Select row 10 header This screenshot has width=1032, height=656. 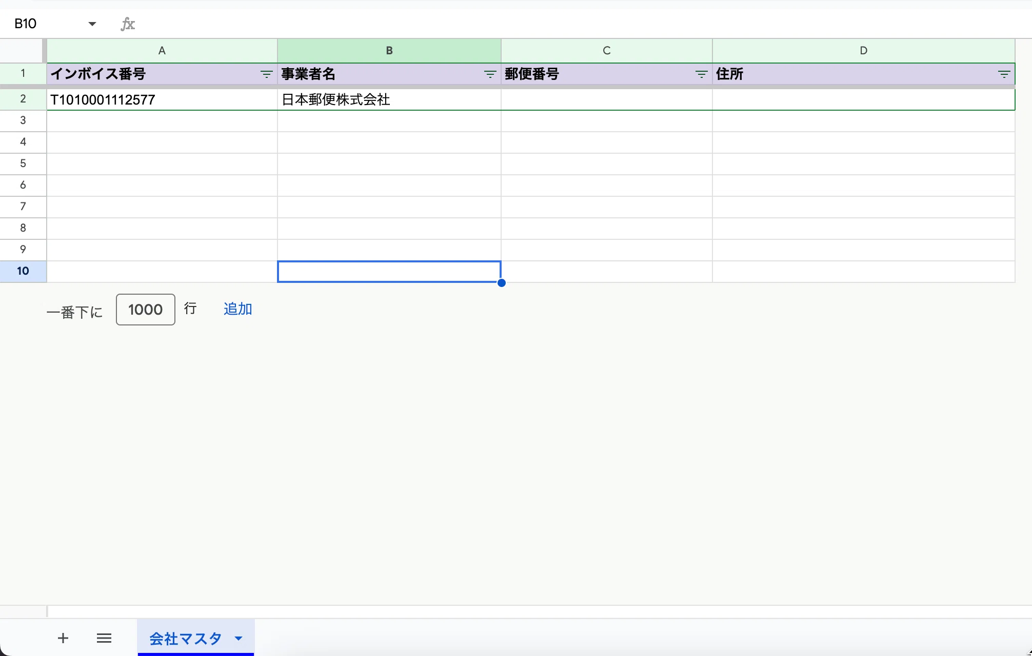[x=23, y=271]
